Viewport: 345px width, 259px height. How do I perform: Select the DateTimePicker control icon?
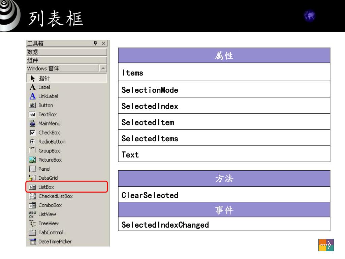32,241
